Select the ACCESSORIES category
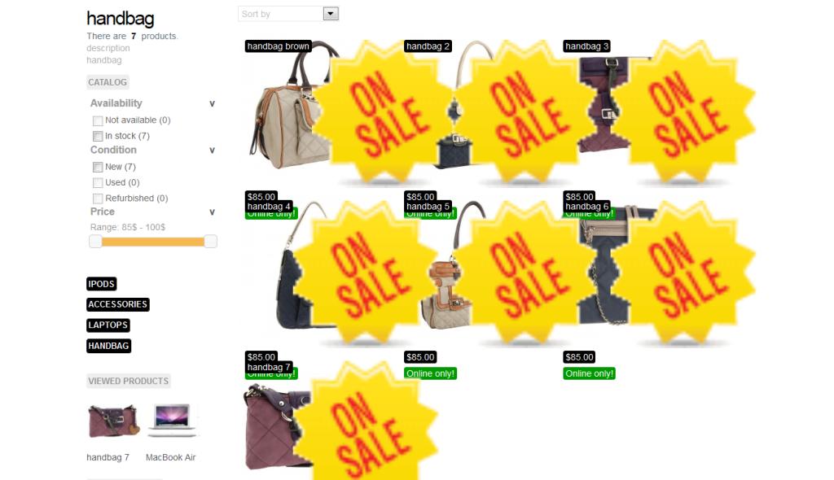The width and height of the screenshot is (834, 480). click(x=117, y=304)
